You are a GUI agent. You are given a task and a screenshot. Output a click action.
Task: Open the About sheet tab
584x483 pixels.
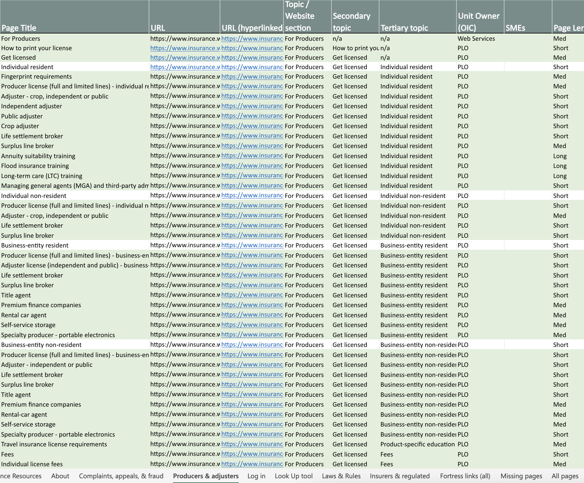coord(60,476)
